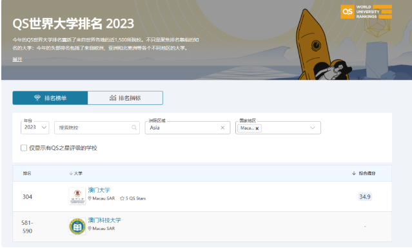Click the 34.9 score value

[365, 196]
